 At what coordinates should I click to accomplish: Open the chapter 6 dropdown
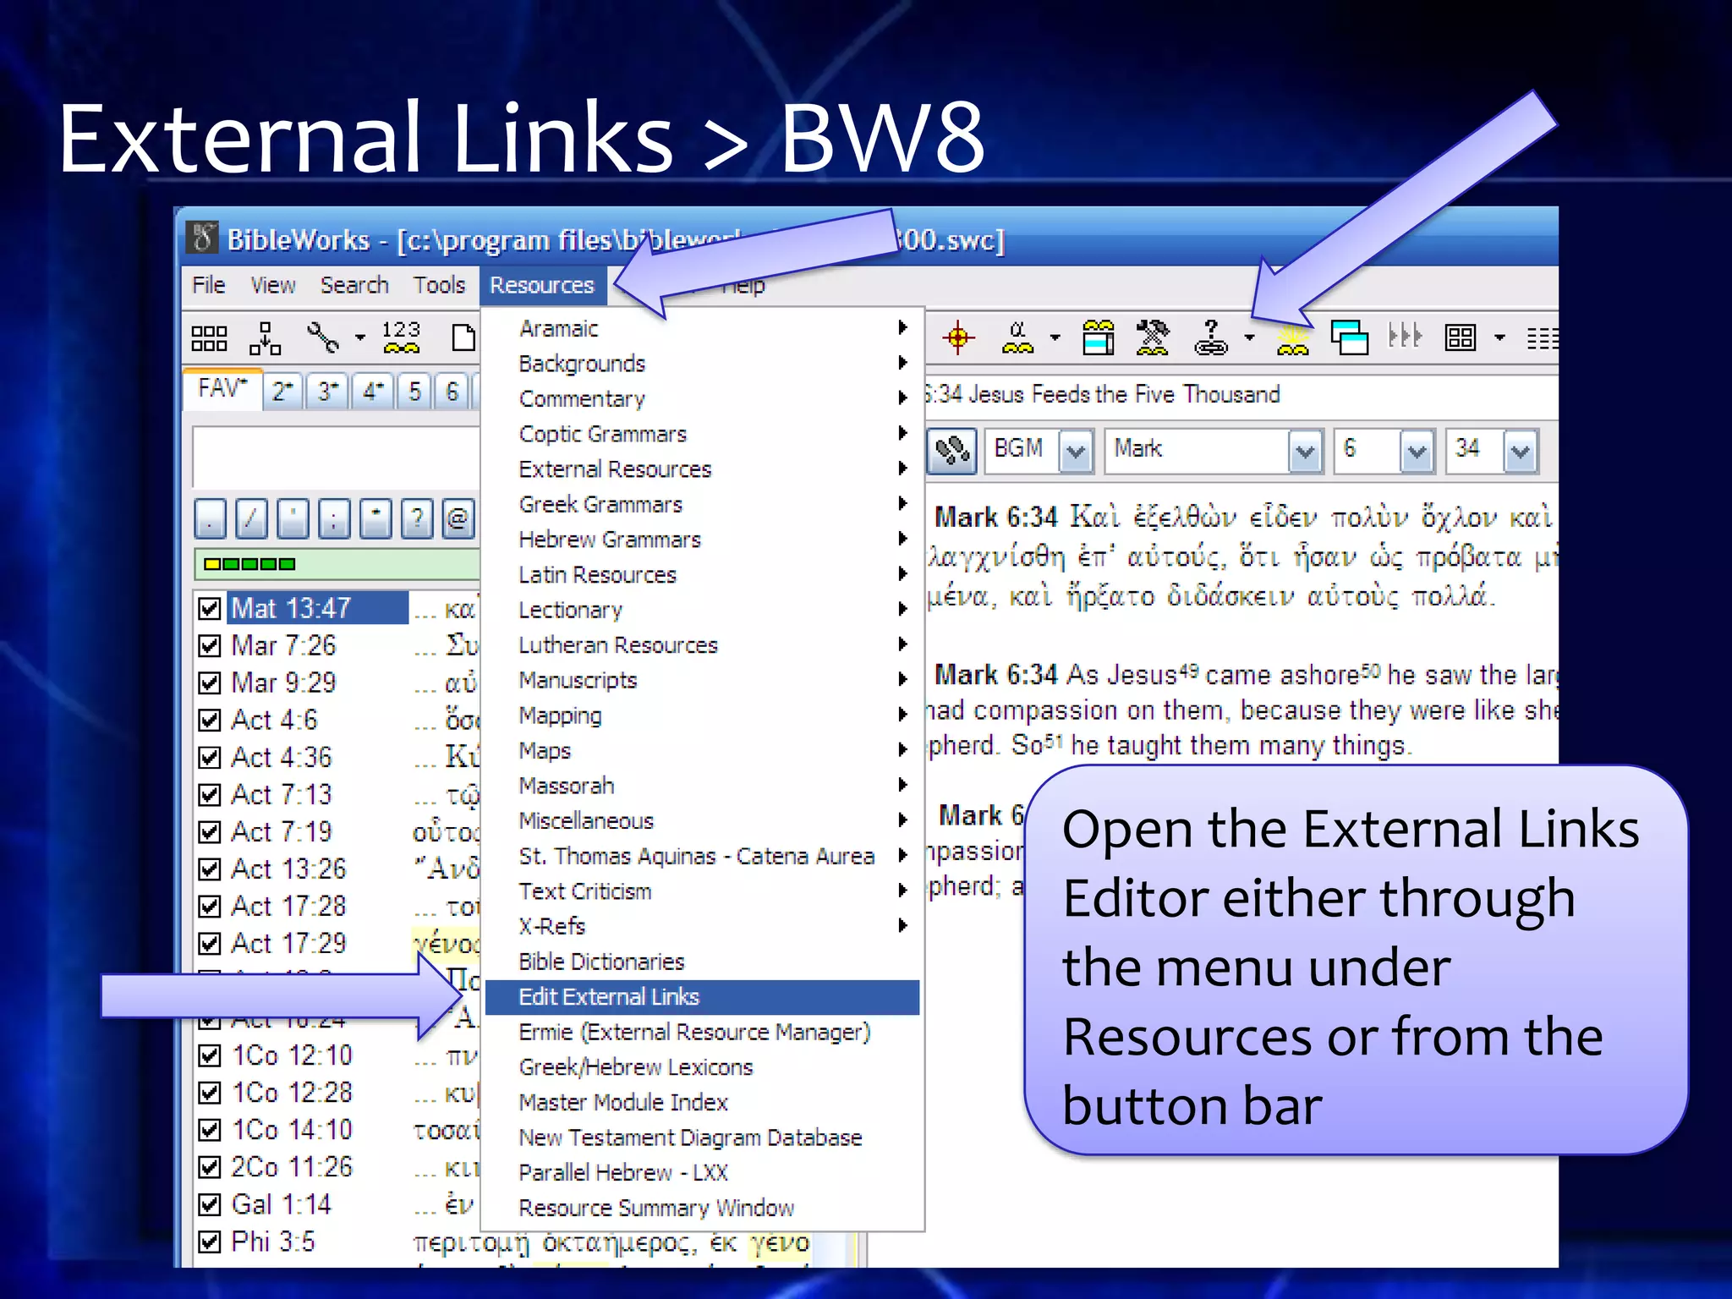pyautogui.click(x=1417, y=451)
